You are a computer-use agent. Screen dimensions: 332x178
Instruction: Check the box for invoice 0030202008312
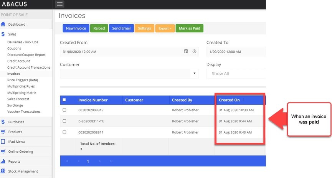coord(64,110)
